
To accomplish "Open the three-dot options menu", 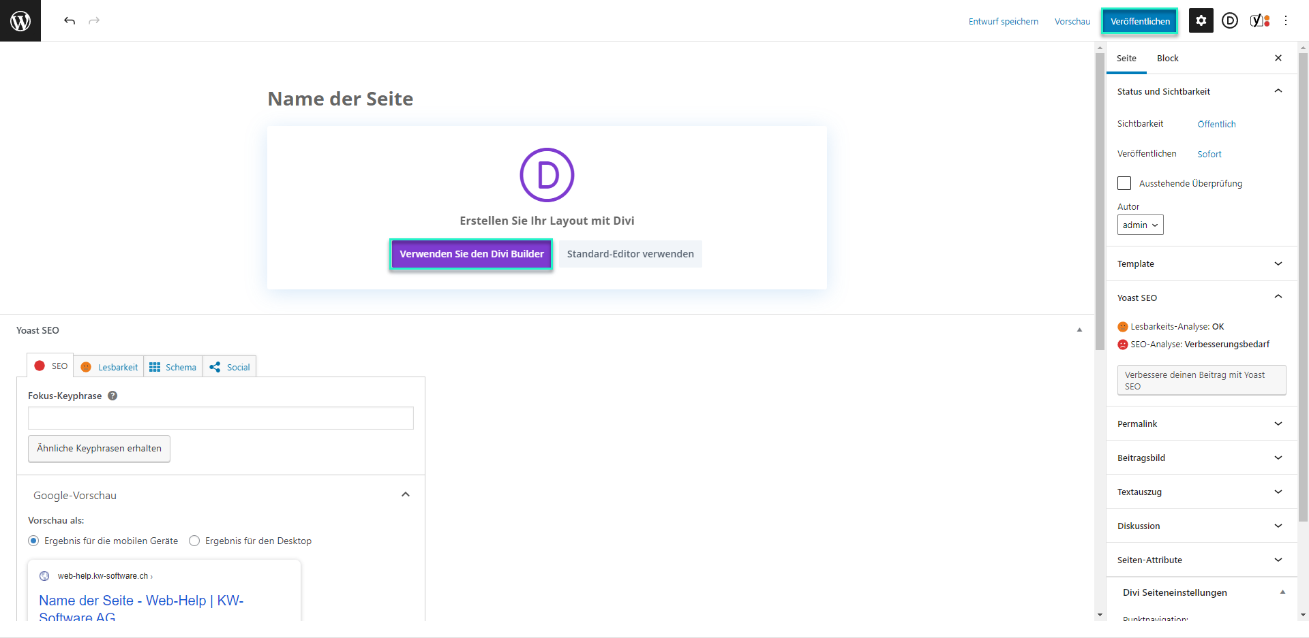I will (1286, 20).
